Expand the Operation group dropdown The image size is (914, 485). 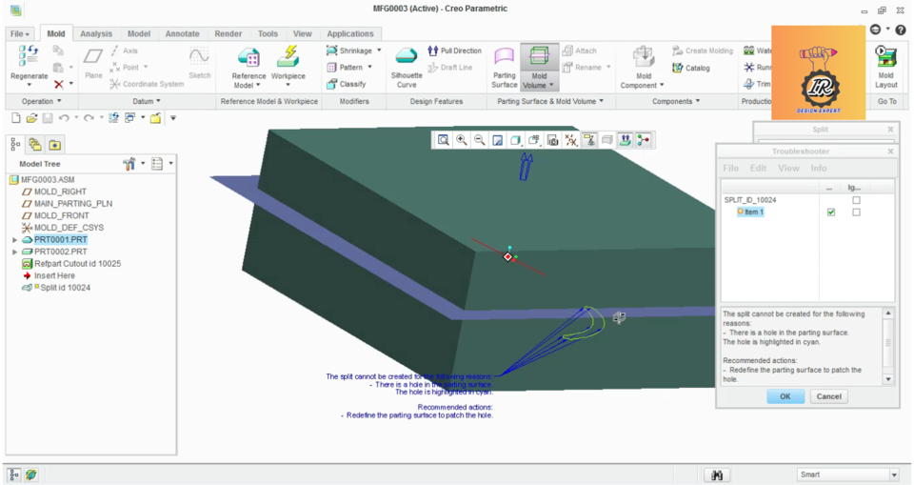tap(41, 101)
